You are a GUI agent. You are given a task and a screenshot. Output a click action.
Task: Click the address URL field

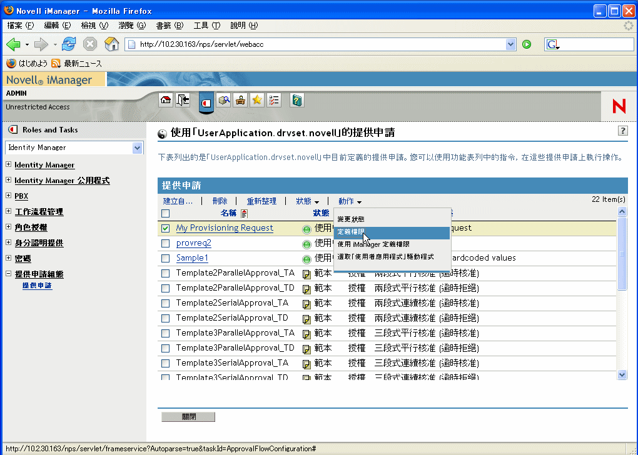click(322, 44)
